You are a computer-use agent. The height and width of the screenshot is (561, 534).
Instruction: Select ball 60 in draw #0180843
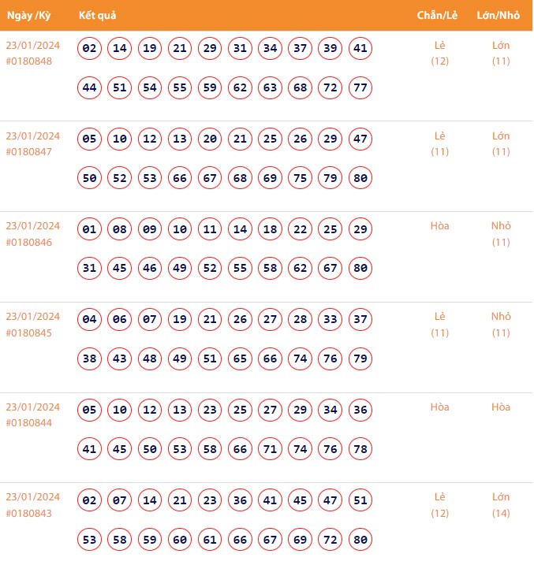click(x=180, y=540)
